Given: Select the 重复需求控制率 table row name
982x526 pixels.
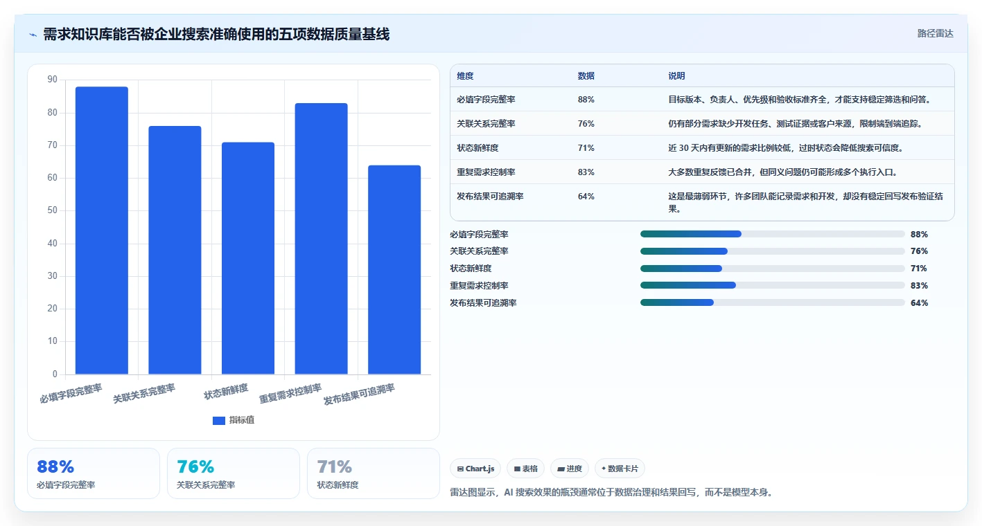Looking at the screenshot, I should (486, 172).
